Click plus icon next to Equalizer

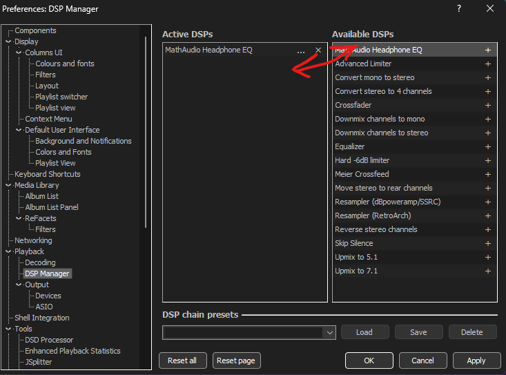487,147
